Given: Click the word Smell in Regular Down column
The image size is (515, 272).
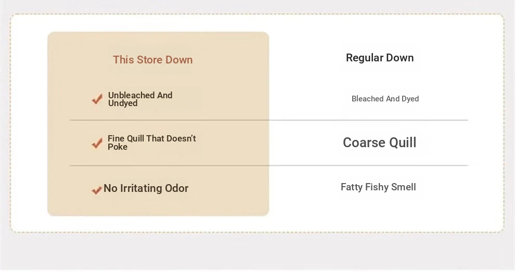Looking at the screenshot, I should coord(403,187).
